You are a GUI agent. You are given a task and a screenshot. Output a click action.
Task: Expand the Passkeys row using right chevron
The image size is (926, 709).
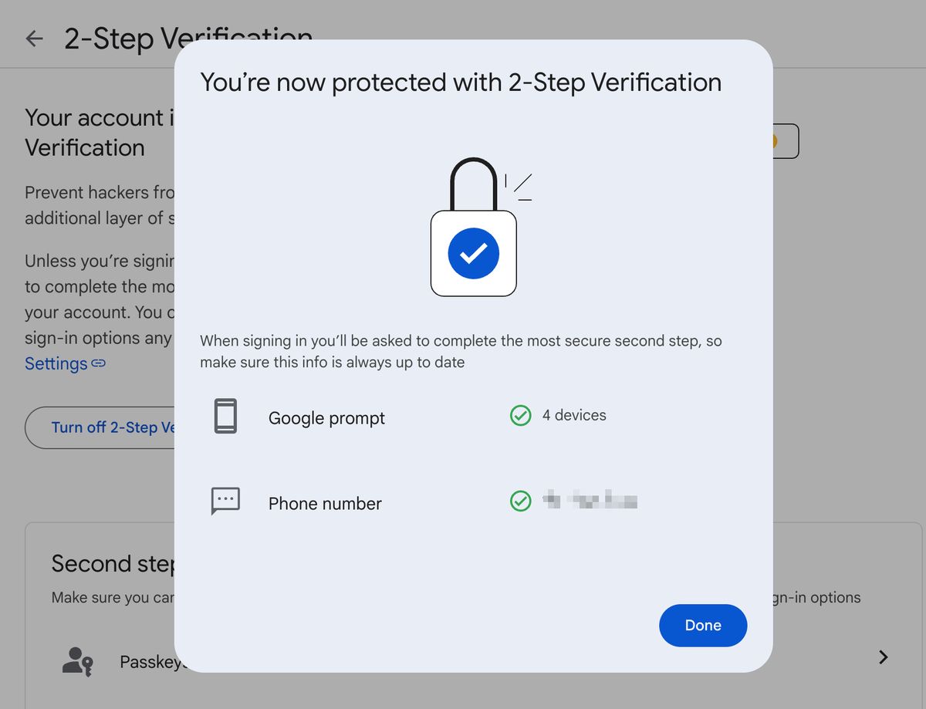884,657
